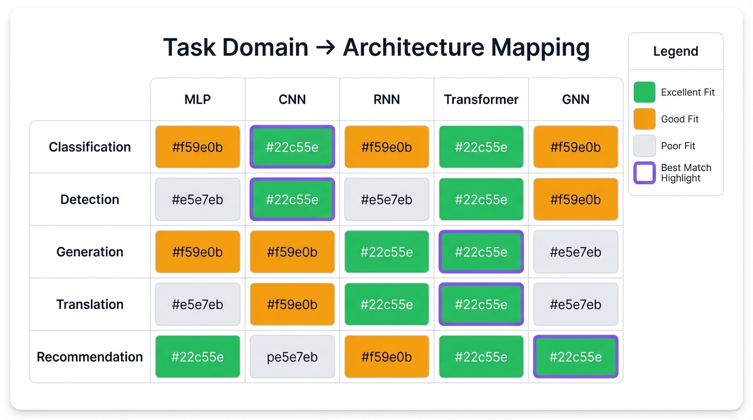Click the chart title text

coord(376,47)
